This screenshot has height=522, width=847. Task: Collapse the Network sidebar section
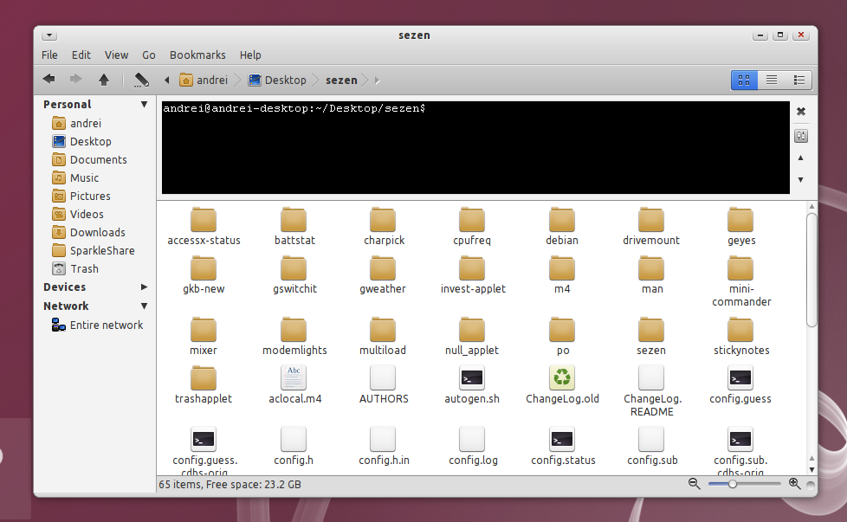[145, 306]
